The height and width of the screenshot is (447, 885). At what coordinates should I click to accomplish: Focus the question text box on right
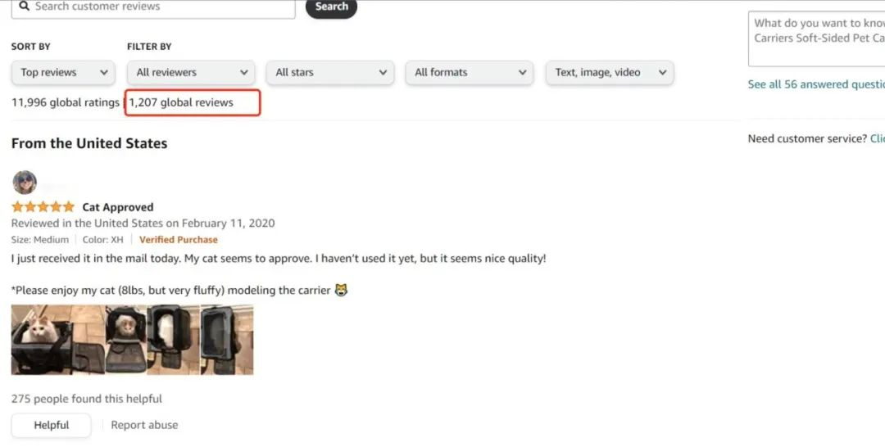point(817,39)
